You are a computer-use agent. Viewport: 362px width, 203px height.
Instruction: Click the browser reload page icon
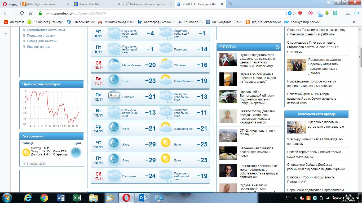click(22, 13)
